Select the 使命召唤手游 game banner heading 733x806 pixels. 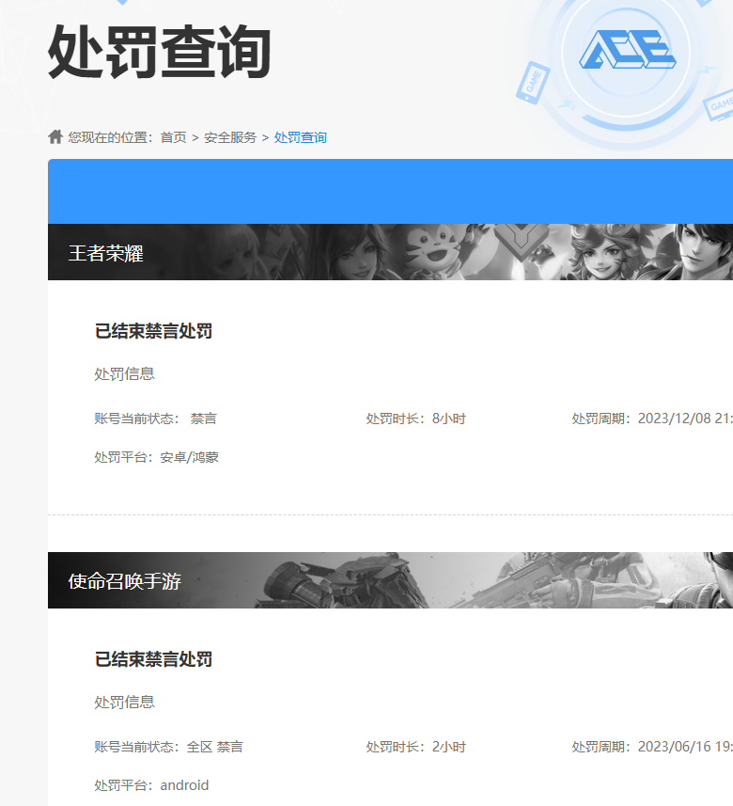tap(125, 581)
